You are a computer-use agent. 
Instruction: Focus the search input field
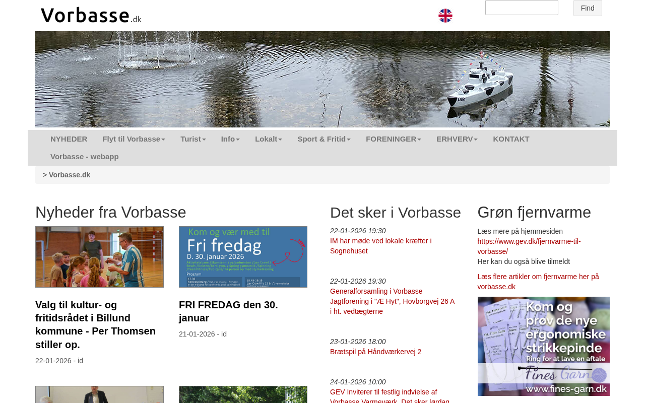point(522,8)
